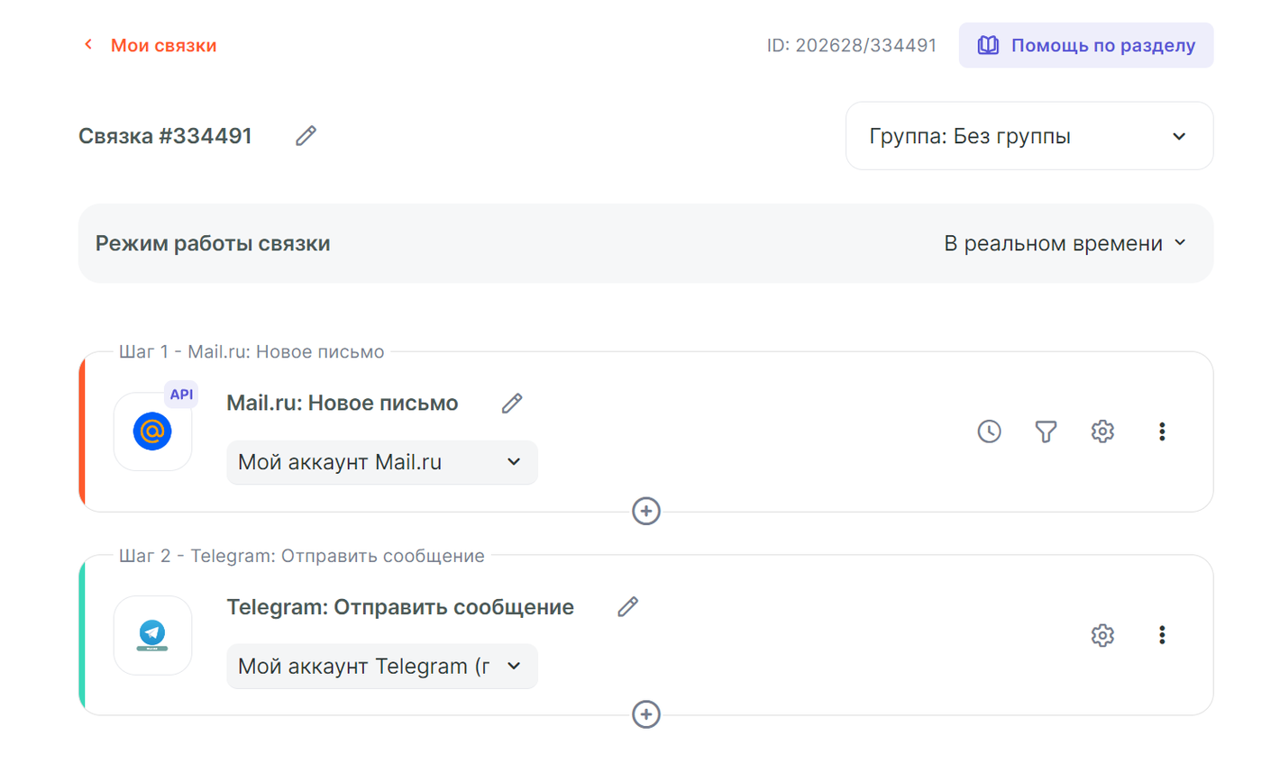Image resolution: width=1280 pixels, height=781 pixels.
Task: Click the pencil icon beside Связка #334491
Action: click(x=306, y=136)
